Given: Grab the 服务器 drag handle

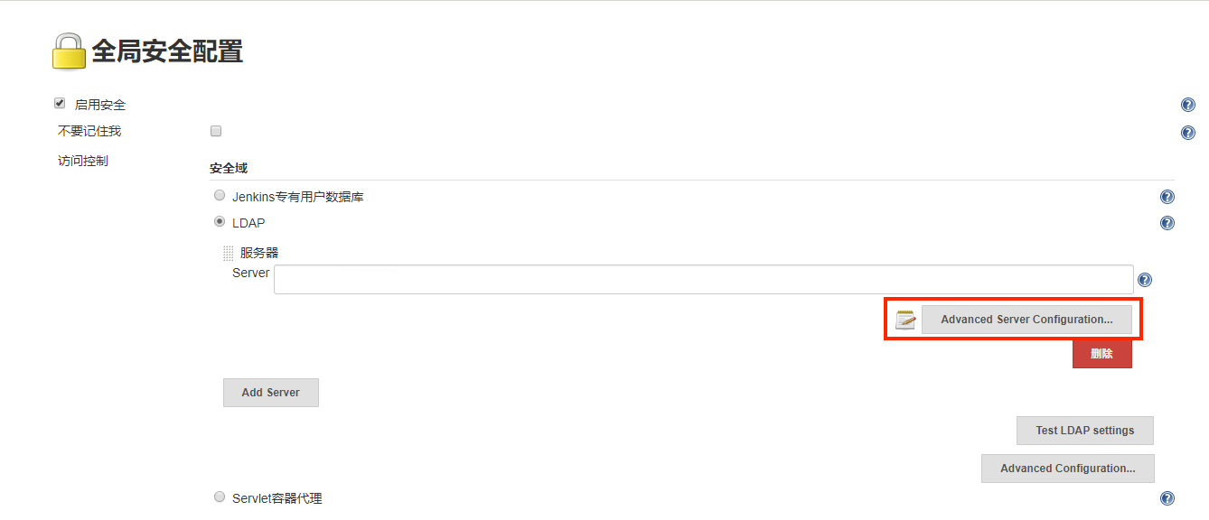Looking at the screenshot, I should pyautogui.click(x=228, y=254).
